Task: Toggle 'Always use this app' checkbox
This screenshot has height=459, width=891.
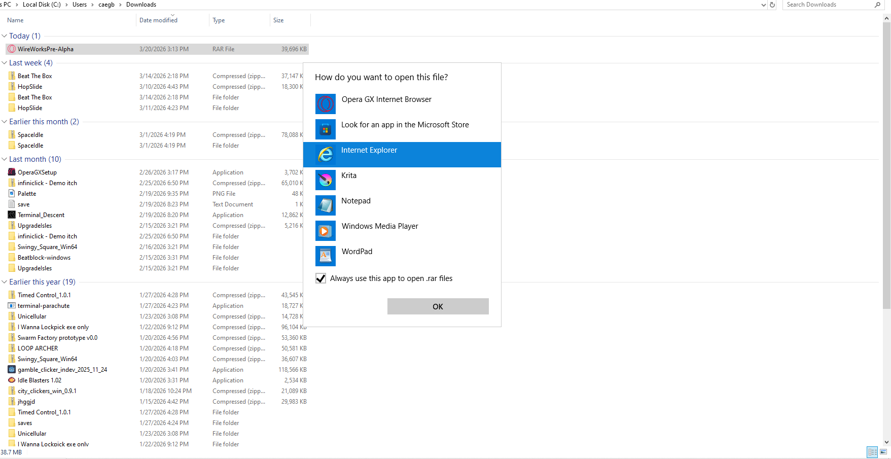Action: click(x=320, y=278)
